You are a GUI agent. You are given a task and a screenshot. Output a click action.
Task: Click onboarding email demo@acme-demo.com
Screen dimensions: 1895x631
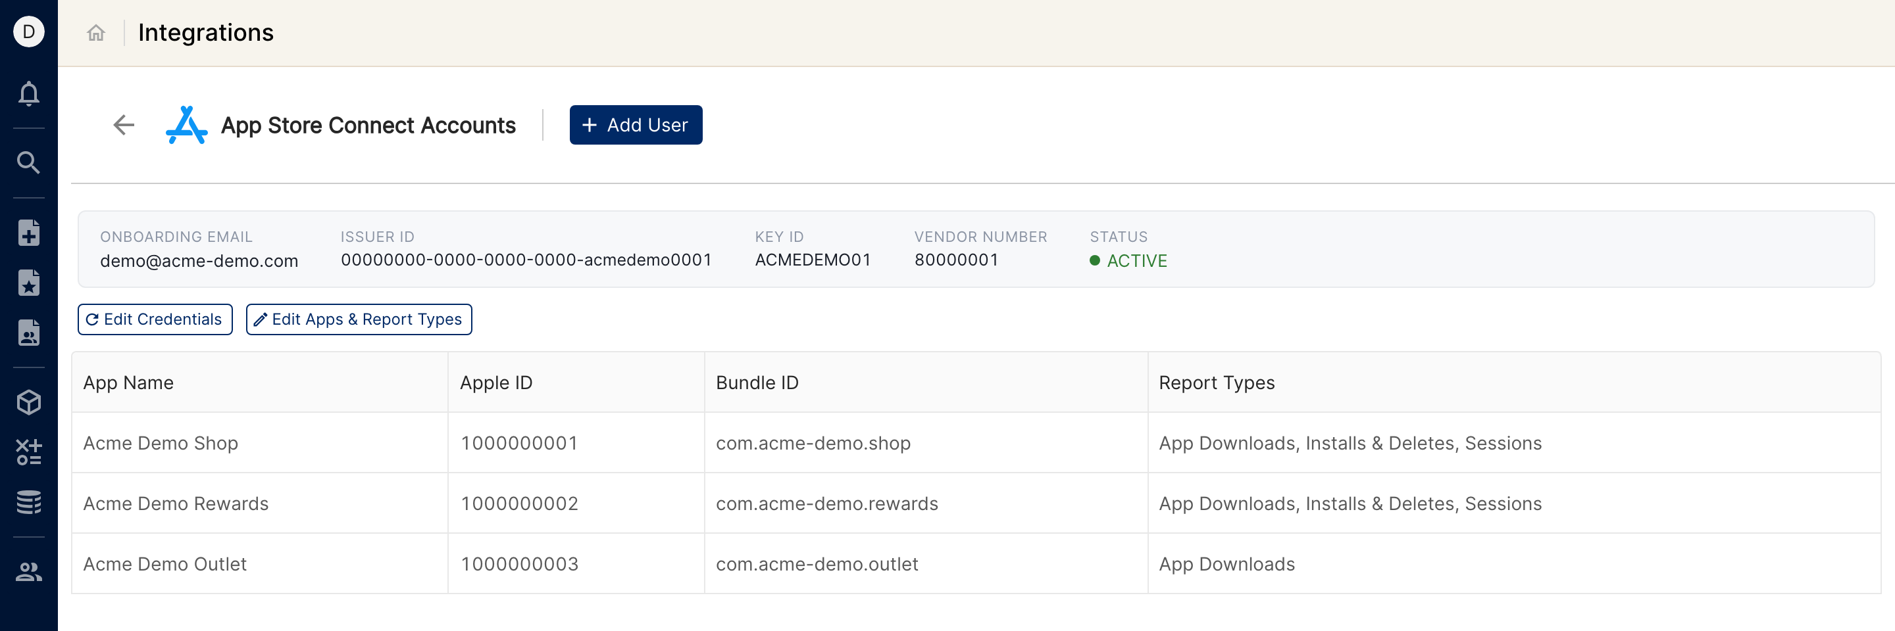click(199, 261)
